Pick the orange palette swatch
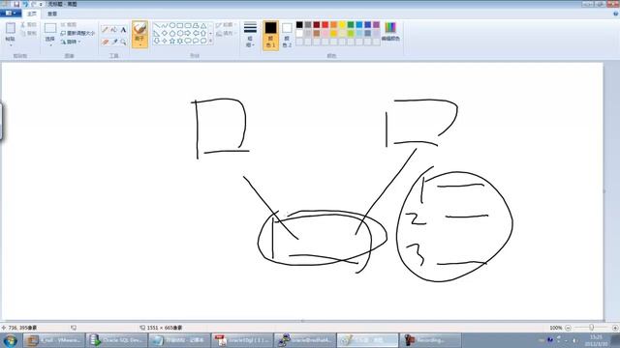This screenshot has width=620, height=348. [333, 25]
